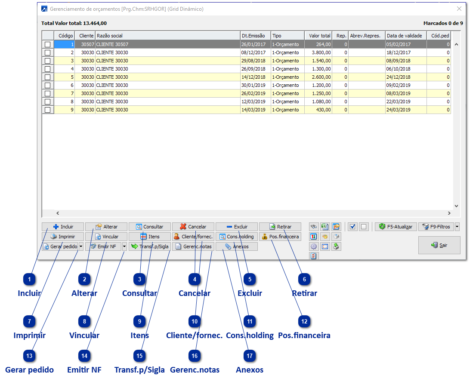
Task: Click the Valor total column header
Action: point(318,36)
